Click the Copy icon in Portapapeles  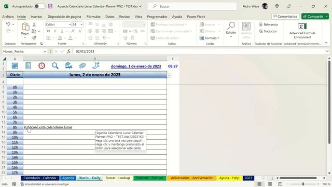34,31
